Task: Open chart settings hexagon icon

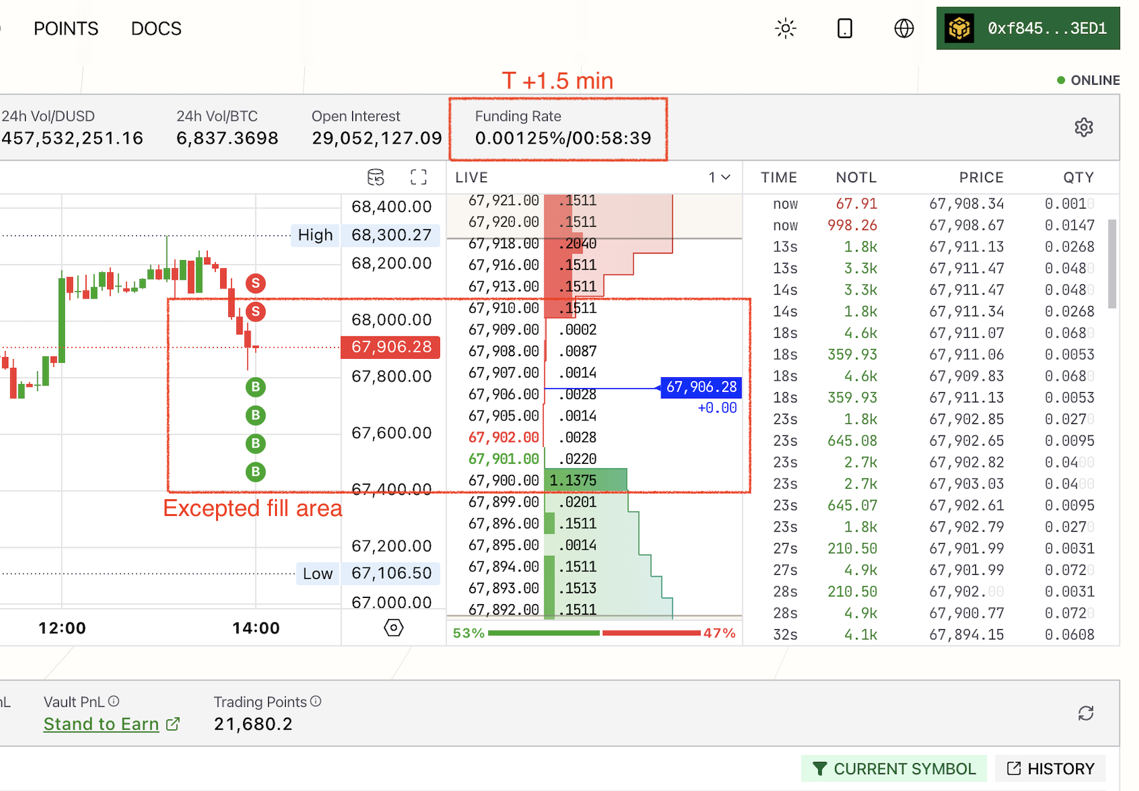Action: 393,628
